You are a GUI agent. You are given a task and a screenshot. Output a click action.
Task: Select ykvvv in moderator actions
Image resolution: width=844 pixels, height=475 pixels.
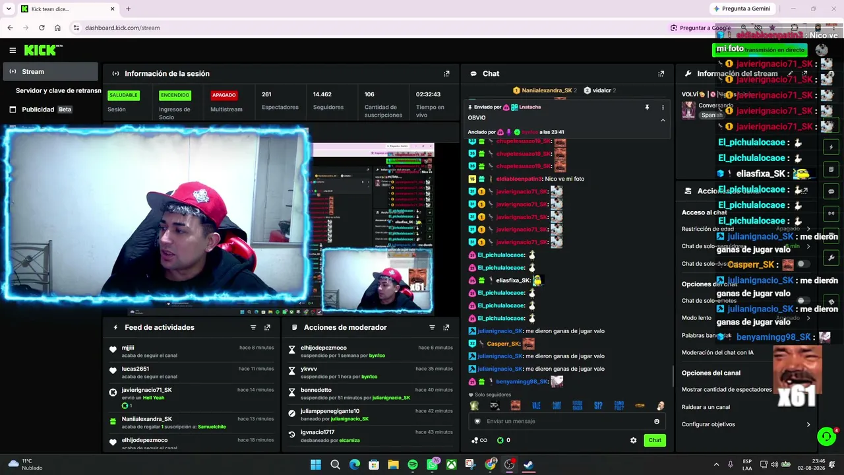pyautogui.click(x=309, y=369)
